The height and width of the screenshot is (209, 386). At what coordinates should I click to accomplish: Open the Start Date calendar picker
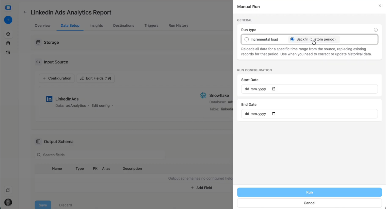(x=274, y=89)
